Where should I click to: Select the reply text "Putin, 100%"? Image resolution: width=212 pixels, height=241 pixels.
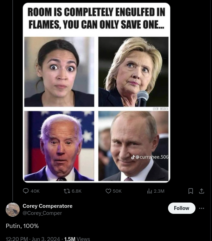pos(22,226)
